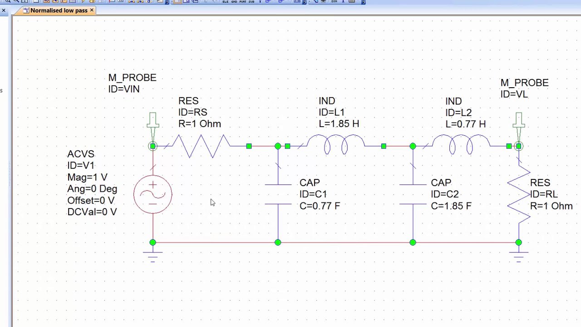Click the 'ID=C2' capacitor label
Viewport: 581px width, 327px height.
click(445, 194)
